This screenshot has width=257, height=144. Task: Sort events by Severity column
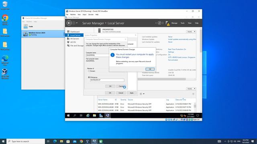123,100
